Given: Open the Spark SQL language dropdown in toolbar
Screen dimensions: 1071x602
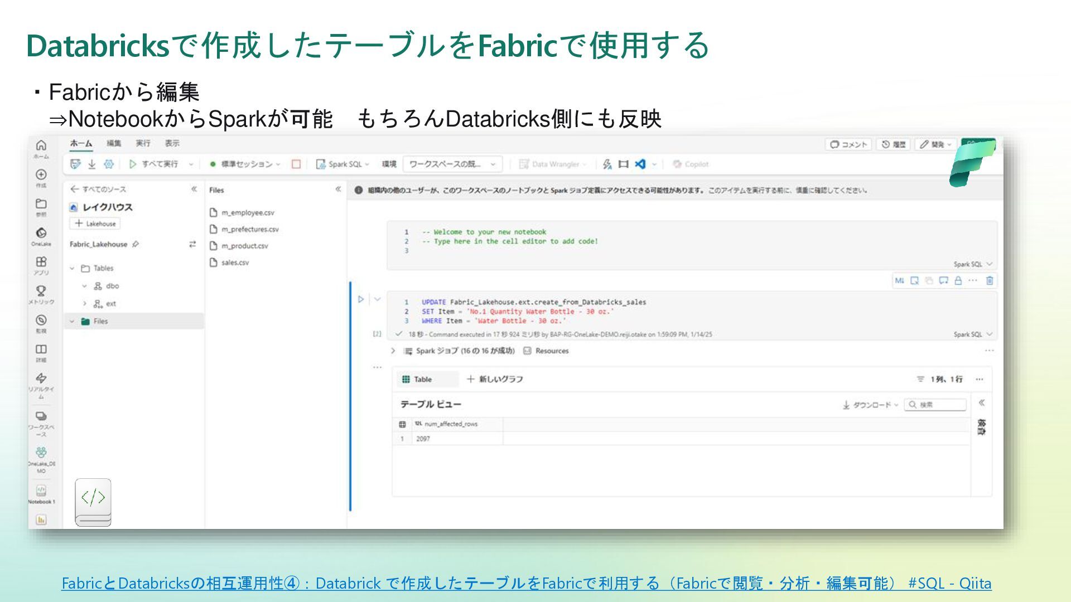Looking at the screenshot, I should coord(343,164).
